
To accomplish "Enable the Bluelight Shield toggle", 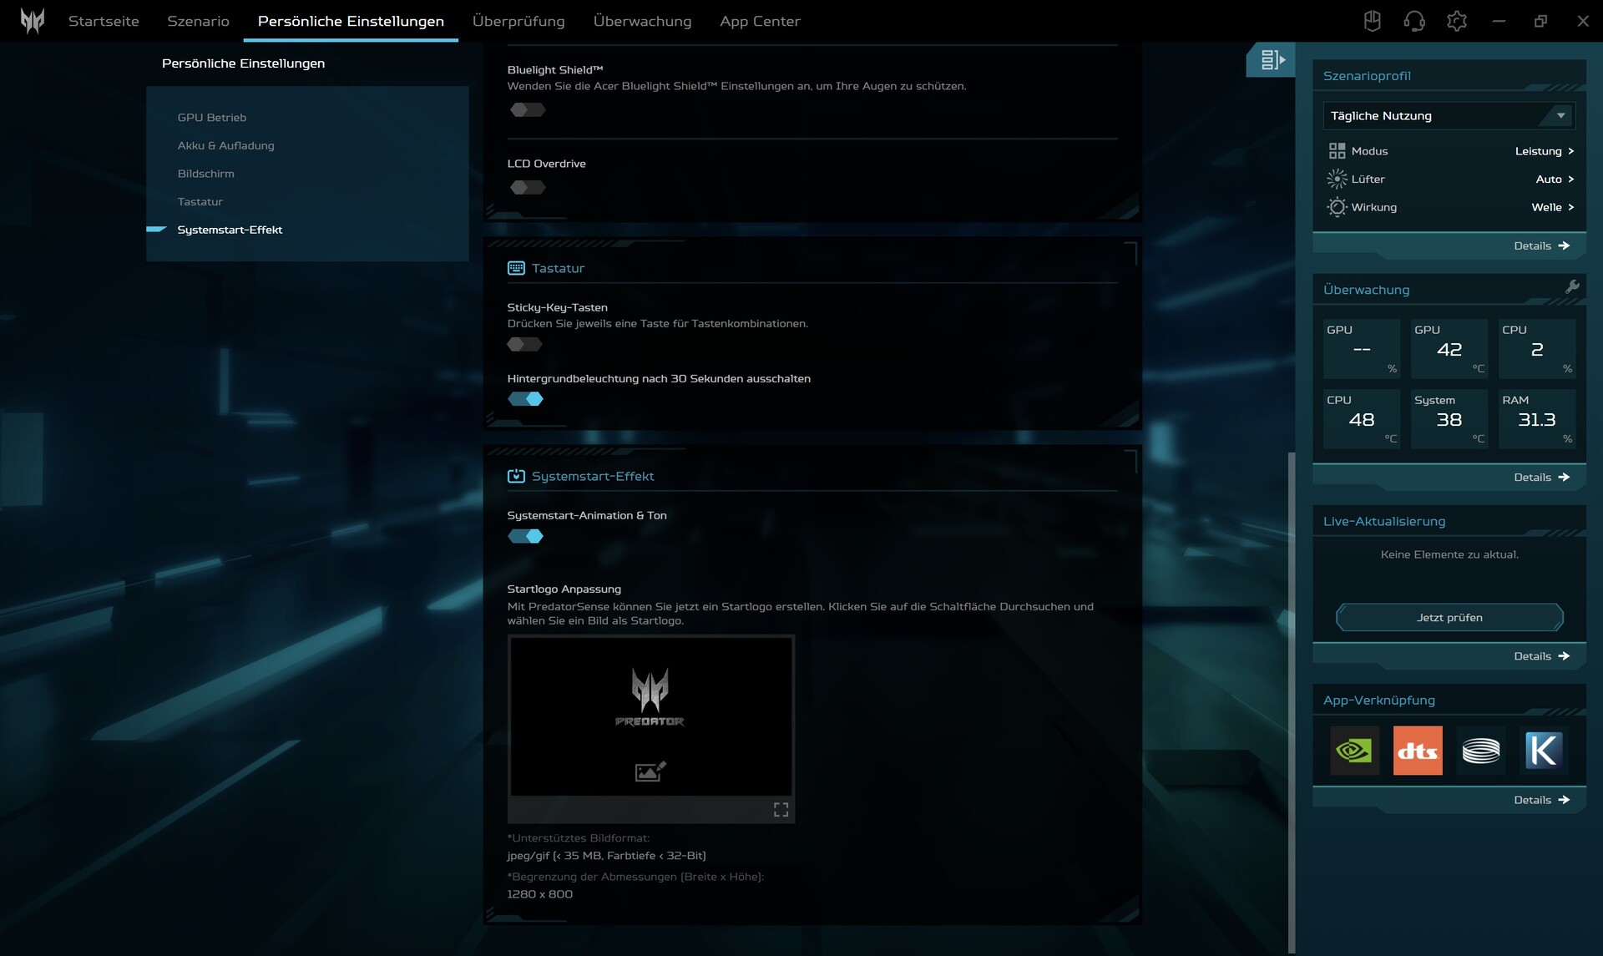I will click(x=527, y=110).
